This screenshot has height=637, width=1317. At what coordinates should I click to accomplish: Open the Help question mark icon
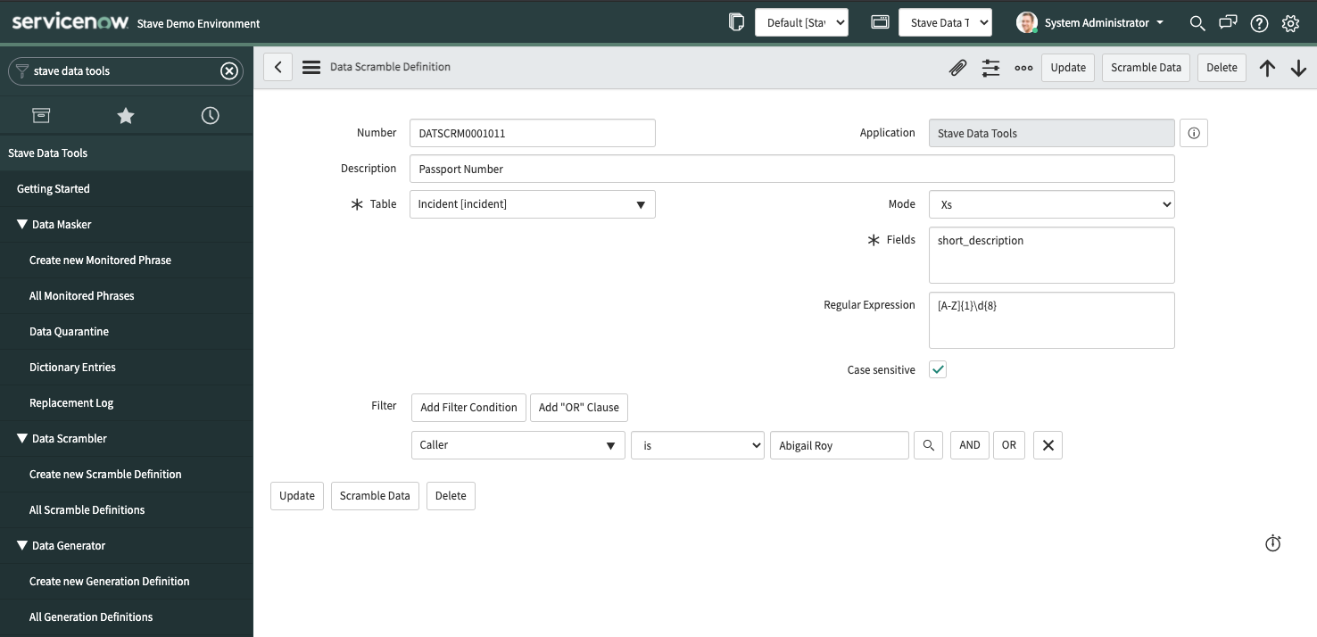click(1259, 23)
